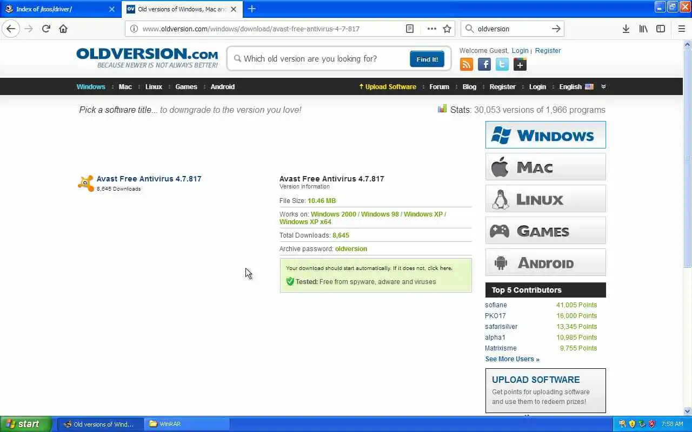Open the Games nav menu item
This screenshot has height=432, width=692.
[x=186, y=86]
